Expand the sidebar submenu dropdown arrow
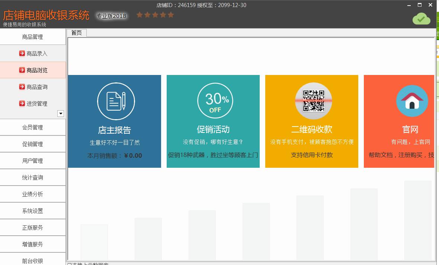The image size is (439, 265). click(61, 113)
